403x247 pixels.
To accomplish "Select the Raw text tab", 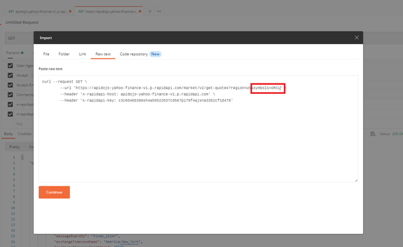I will click(x=103, y=54).
